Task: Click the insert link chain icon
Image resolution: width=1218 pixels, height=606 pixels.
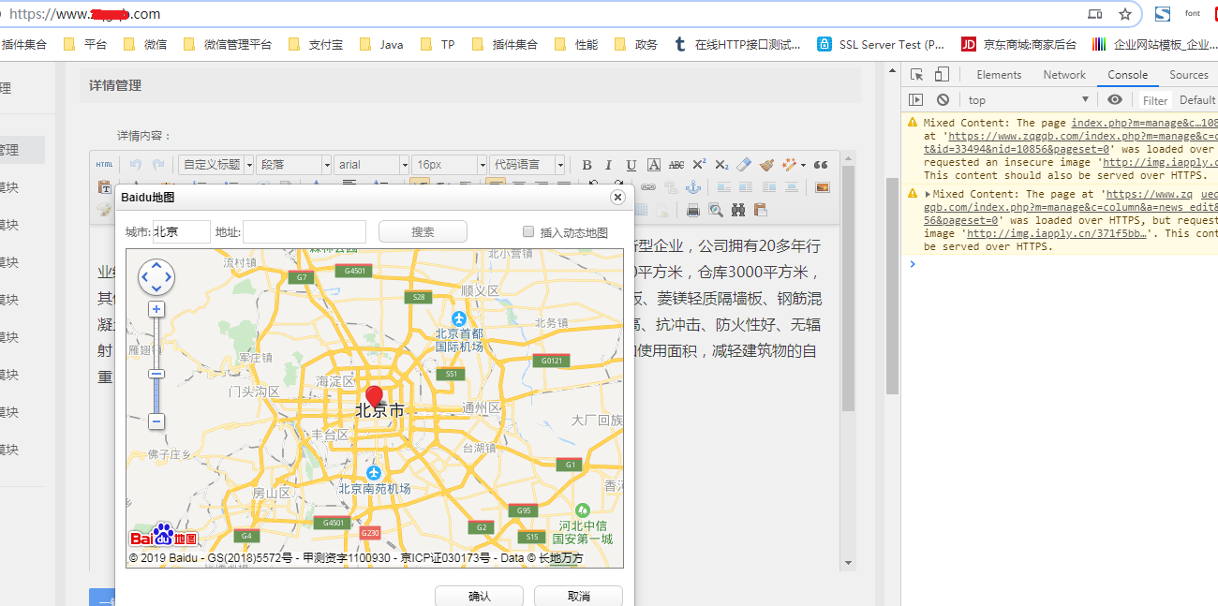Action: click(648, 187)
